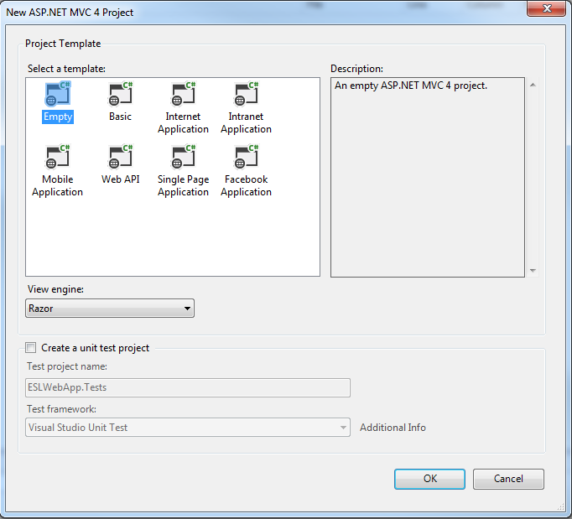Click the 'Intranet Application' label text

point(247,123)
